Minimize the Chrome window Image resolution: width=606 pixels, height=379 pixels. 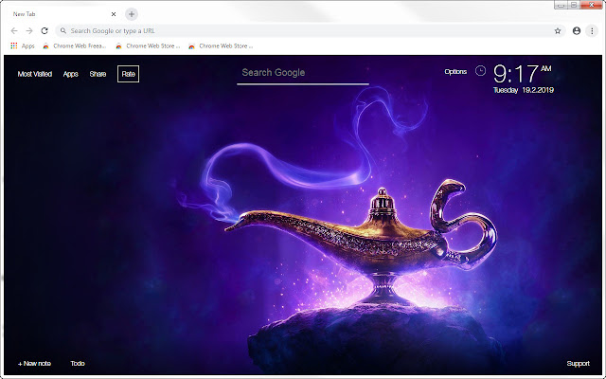[x=561, y=5]
